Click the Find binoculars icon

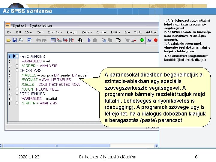tap(80, 40)
